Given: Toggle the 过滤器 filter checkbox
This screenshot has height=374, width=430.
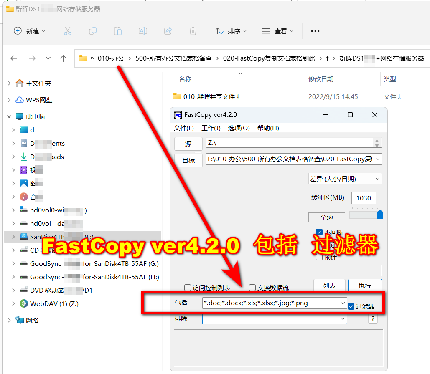Looking at the screenshot, I should click(351, 306).
